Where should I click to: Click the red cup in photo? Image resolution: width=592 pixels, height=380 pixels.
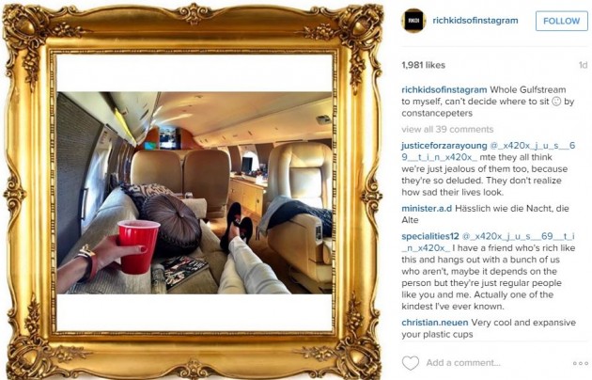137,246
